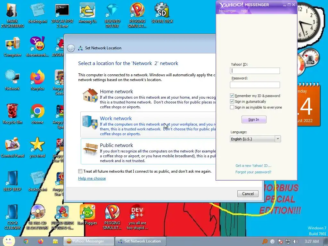Click Forgot your password link
Screen dimensions: 328x246
pos(253,172)
